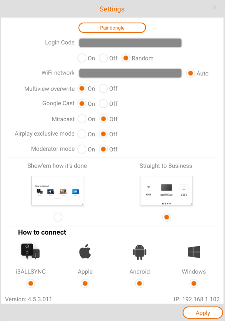
Task: Click the Apple logo icon
Action: [x=85, y=252]
